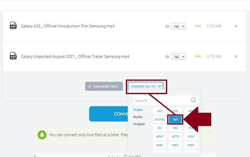Screen dimensions: 250x157
Task: Switch to the Images format category
Action: point(139,124)
